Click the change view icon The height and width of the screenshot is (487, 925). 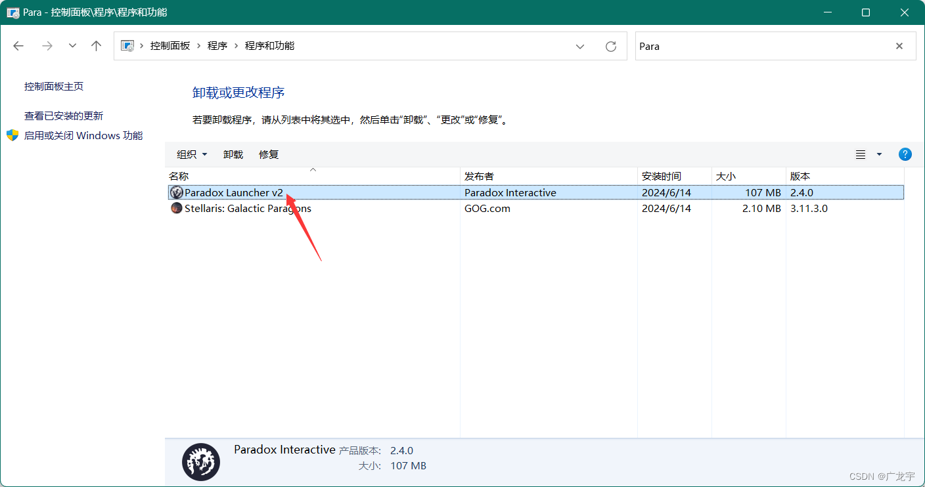[x=861, y=154]
